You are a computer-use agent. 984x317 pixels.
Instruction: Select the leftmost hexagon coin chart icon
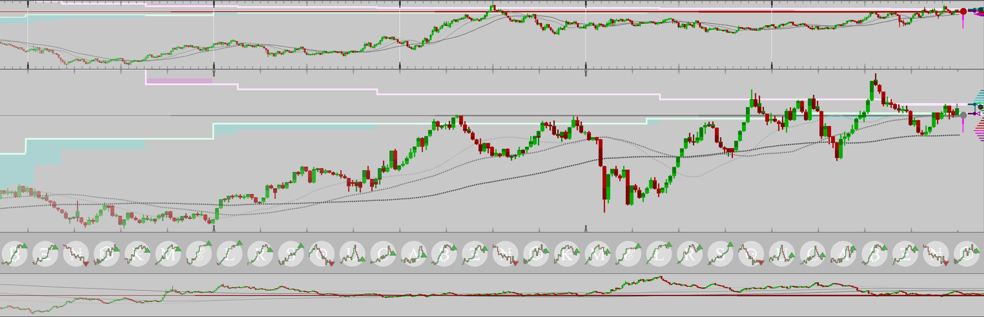point(107,254)
